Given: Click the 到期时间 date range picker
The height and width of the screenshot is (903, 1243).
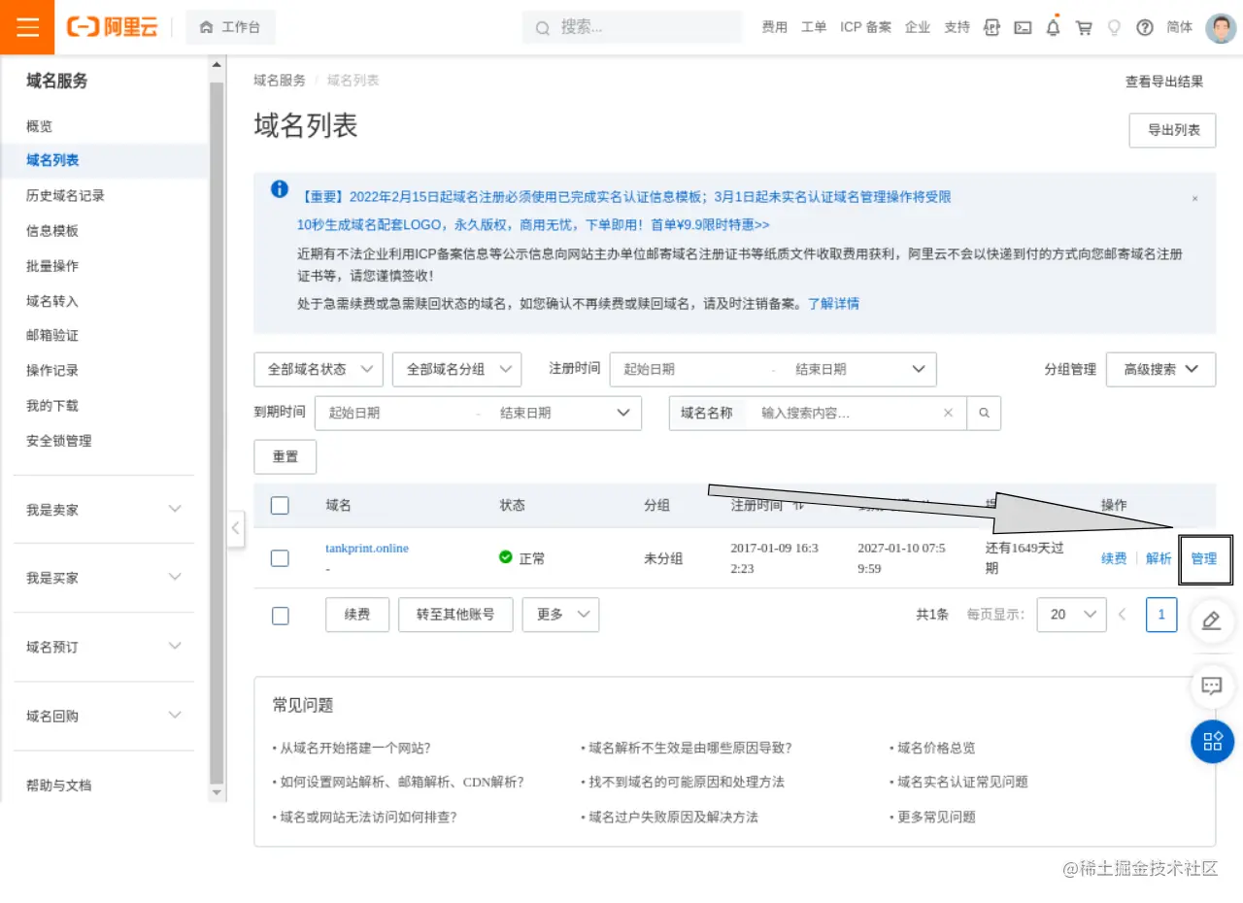Looking at the screenshot, I should (x=478, y=413).
